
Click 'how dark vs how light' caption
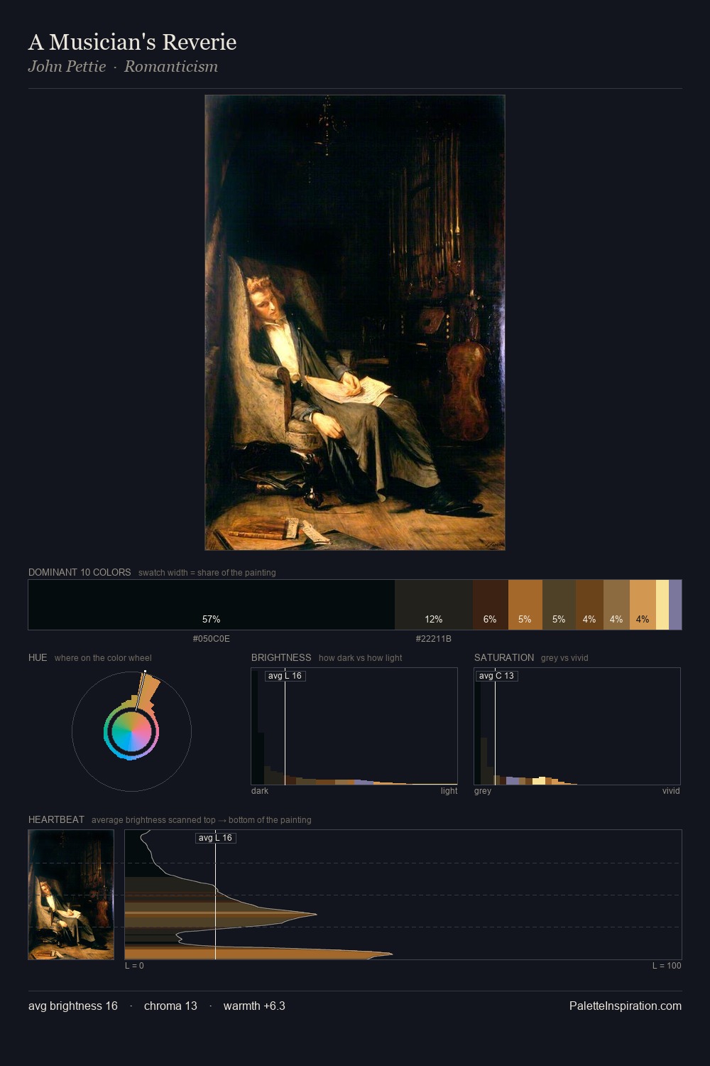click(x=361, y=658)
